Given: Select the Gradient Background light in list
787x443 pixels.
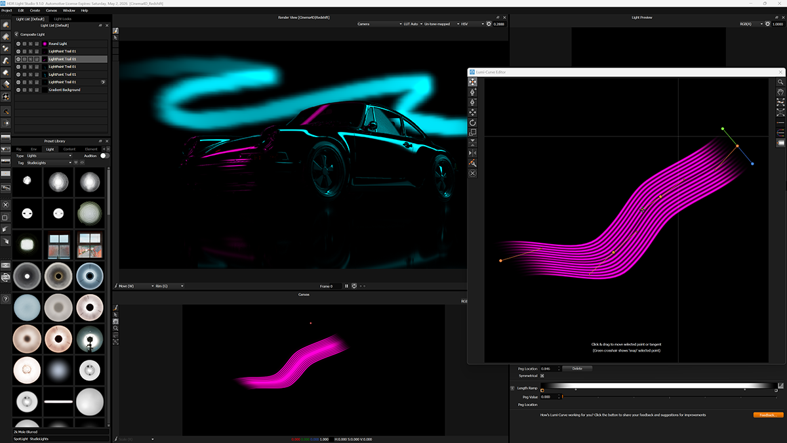Looking at the screenshot, I should coord(64,90).
